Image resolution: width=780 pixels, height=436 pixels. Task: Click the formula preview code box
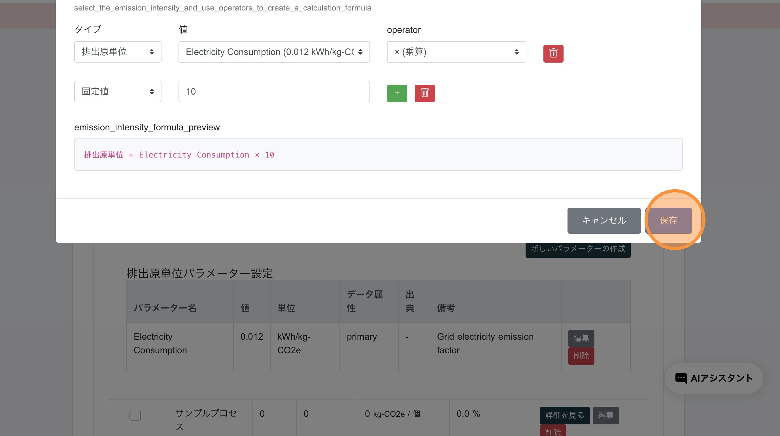[x=378, y=154]
